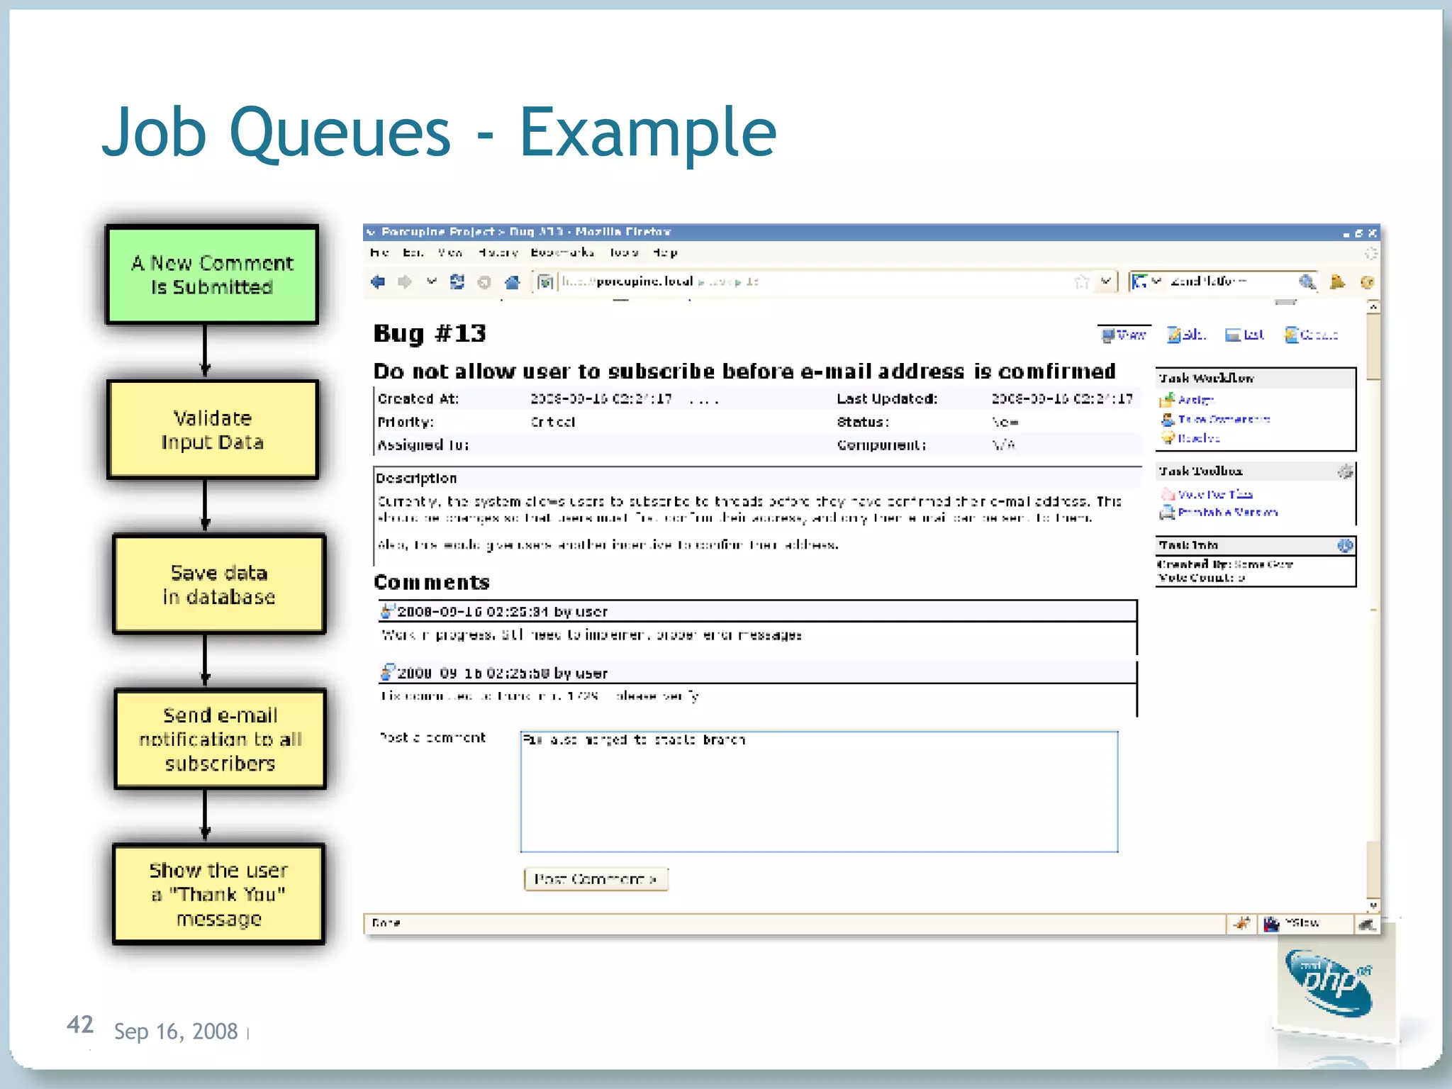This screenshot has width=1452, height=1089.
Task: Click the Bug #13 heading
Action: click(430, 333)
